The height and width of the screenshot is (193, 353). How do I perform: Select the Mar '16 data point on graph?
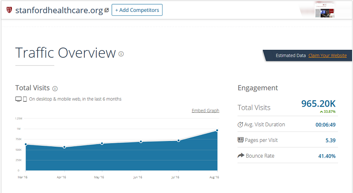tap(26, 144)
